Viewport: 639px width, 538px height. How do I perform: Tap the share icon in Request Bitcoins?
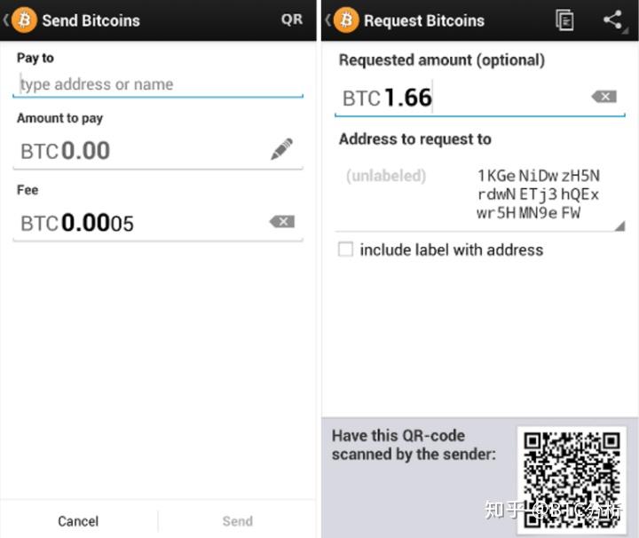[x=612, y=20]
